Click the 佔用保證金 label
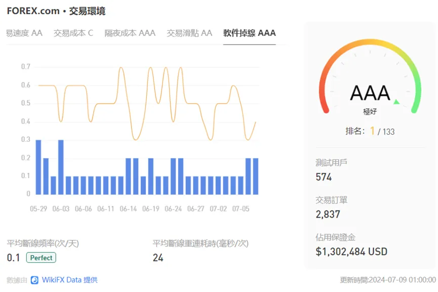 coord(336,237)
